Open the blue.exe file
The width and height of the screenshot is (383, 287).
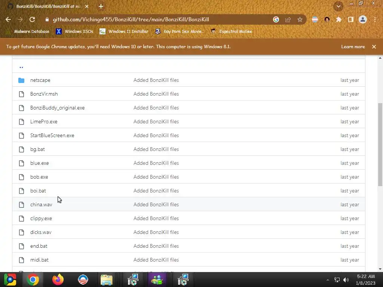click(x=40, y=163)
